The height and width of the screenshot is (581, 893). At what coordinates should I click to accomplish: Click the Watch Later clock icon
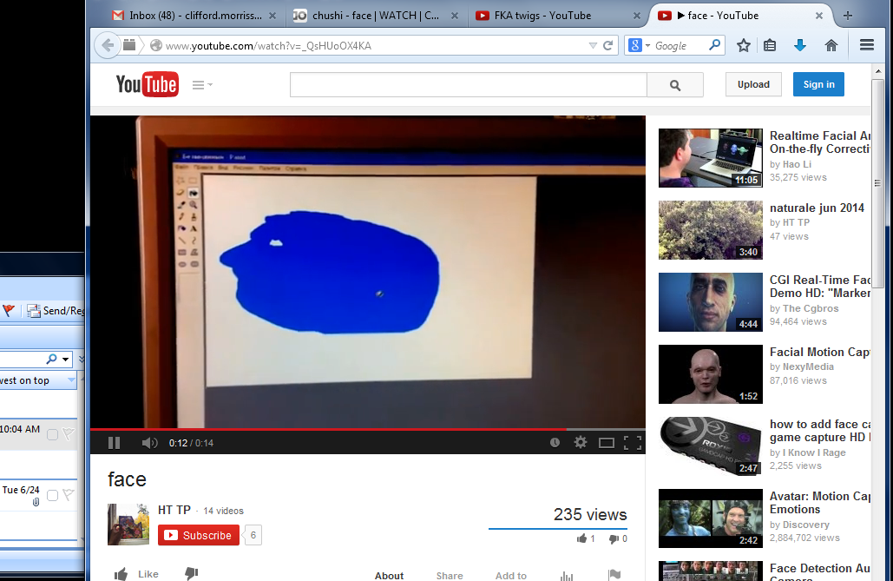coord(555,442)
